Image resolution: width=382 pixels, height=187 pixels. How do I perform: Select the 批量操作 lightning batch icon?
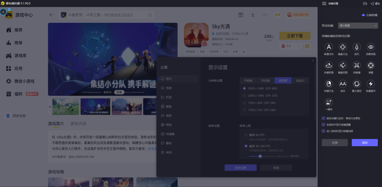pos(371,84)
